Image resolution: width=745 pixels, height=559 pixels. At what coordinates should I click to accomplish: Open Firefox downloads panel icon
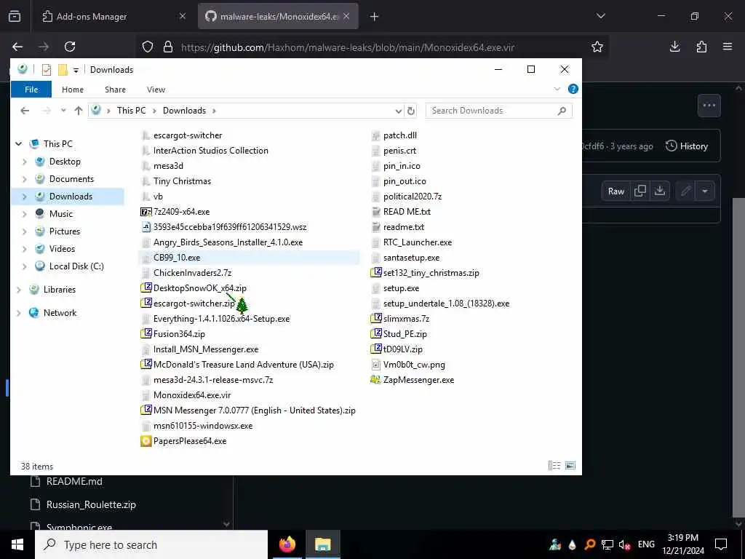tap(674, 47)
